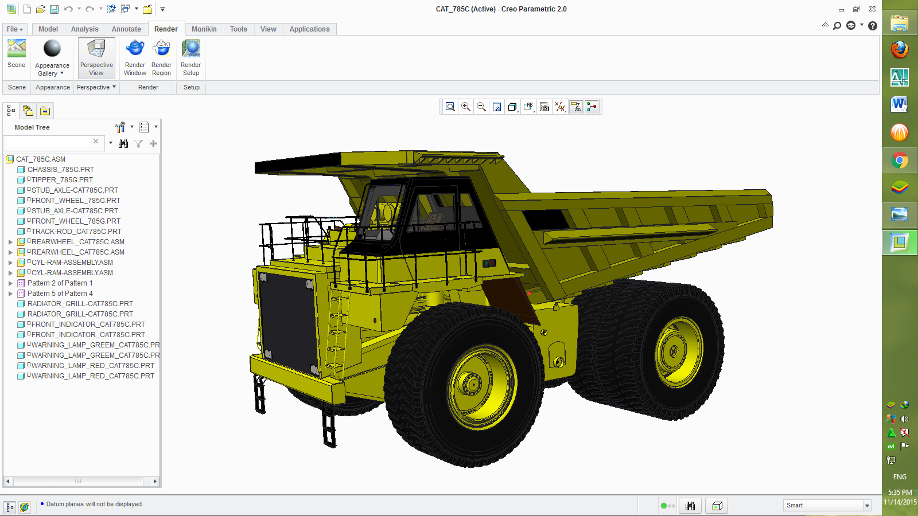Open undo history dropdown
Screen dimensions: 918x516
pyautogui.click(x=79, y=9)
